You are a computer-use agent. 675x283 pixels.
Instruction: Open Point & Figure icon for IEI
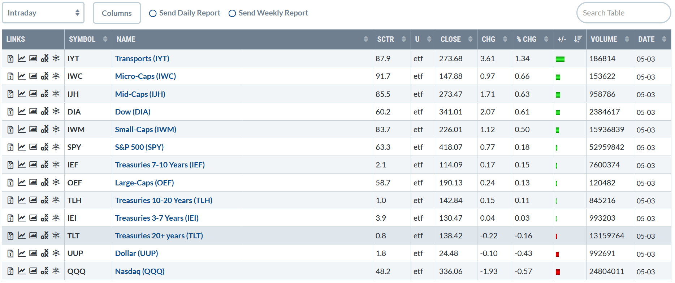point(44,218)
